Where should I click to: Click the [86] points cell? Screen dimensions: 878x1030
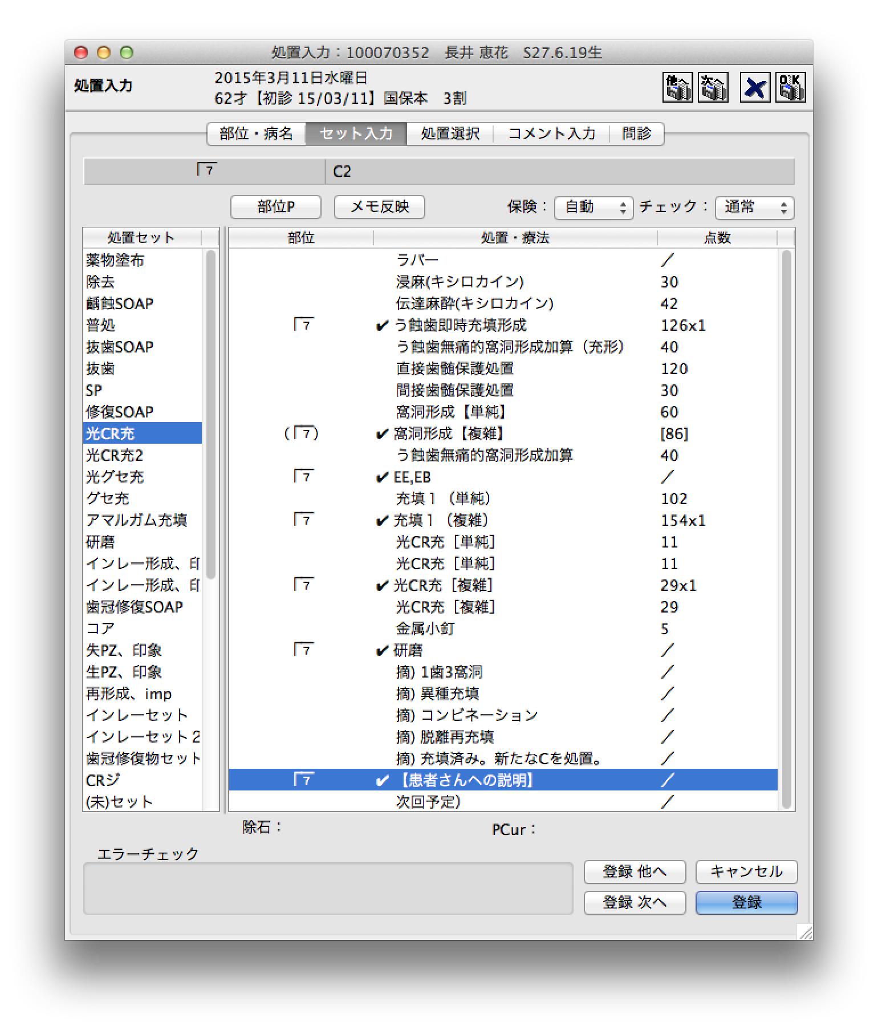674,434
